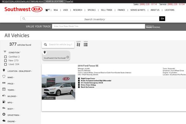Click the magnifier icon in Search Inventory bar
The height and width of the screenshot is (124, 186).
click(24, 19)
